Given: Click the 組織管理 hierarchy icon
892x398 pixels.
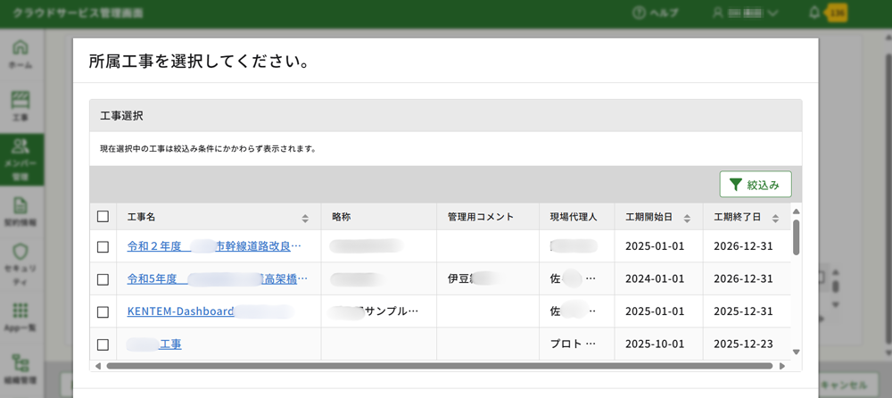Looking at the screenshot, I should pos(21,363).
